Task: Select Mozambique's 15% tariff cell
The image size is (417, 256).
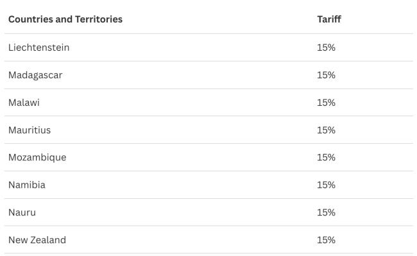Action: click(x=326, y=157)
